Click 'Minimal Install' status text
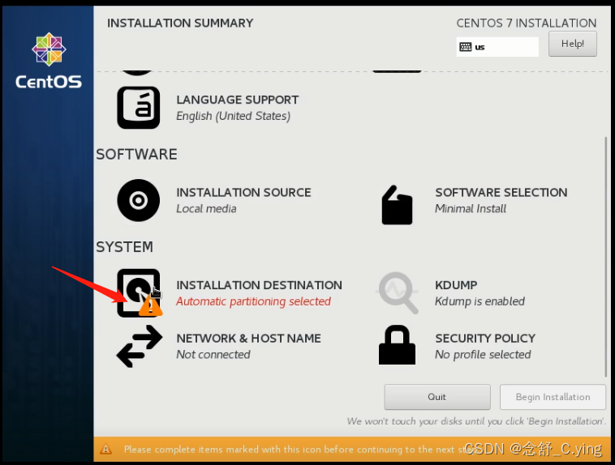615x465 pixels. [471, 208]
